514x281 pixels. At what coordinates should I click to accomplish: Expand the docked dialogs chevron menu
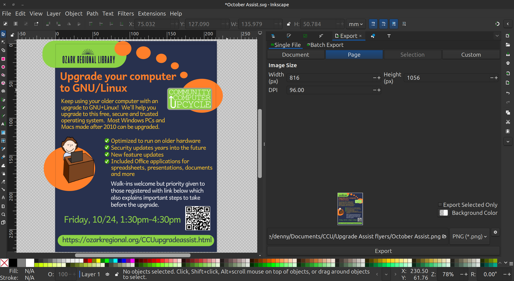tap(497, 36)
